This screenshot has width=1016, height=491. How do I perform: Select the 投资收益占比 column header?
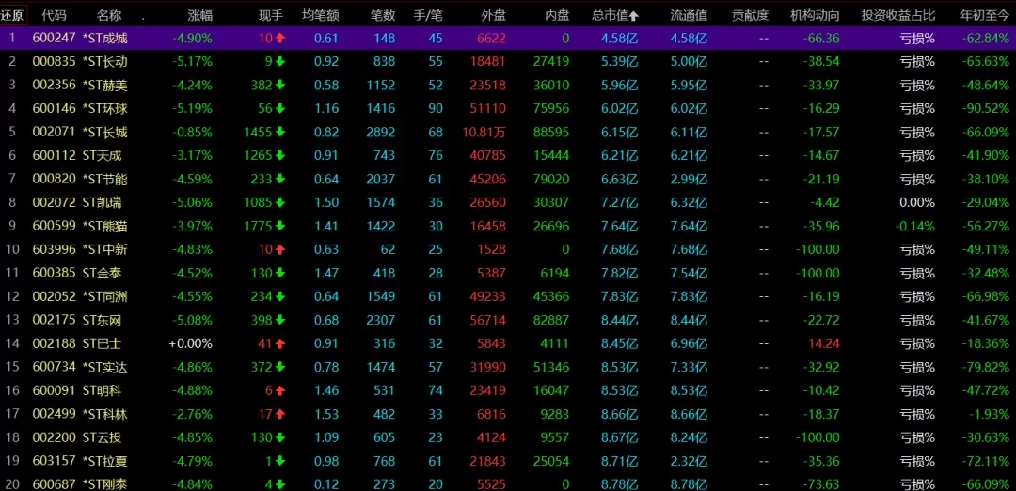(898, 16)
